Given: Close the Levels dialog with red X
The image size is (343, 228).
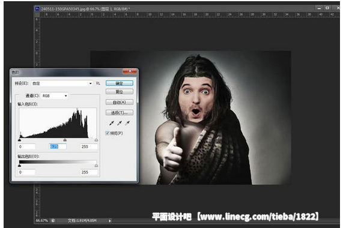Looking at the screenshot, I should coord(130,71).
